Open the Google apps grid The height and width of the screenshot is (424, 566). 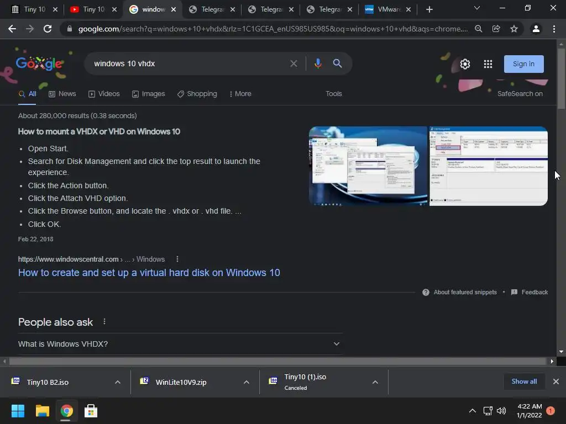[x=488, y=64]
